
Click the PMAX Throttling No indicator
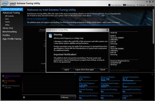coord(110,97)
